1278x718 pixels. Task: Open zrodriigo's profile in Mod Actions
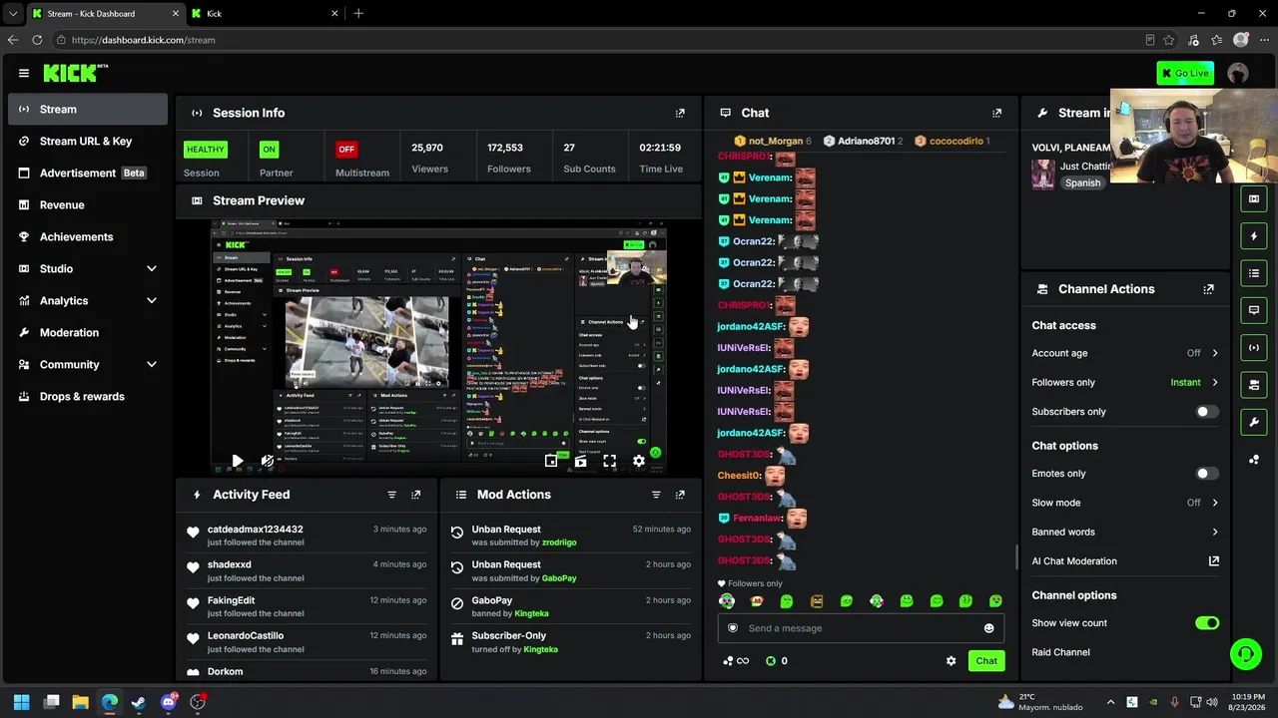pyautogui.click(x=559, y=542)
